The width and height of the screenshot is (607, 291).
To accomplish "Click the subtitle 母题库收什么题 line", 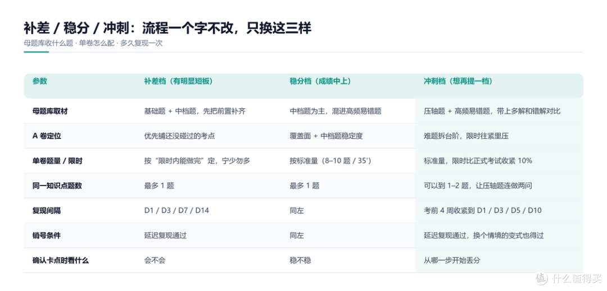I will tap(93, 43).
